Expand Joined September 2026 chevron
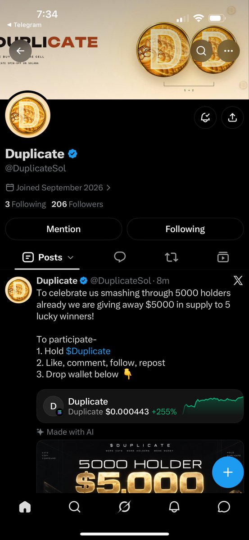 click(109, 188)
